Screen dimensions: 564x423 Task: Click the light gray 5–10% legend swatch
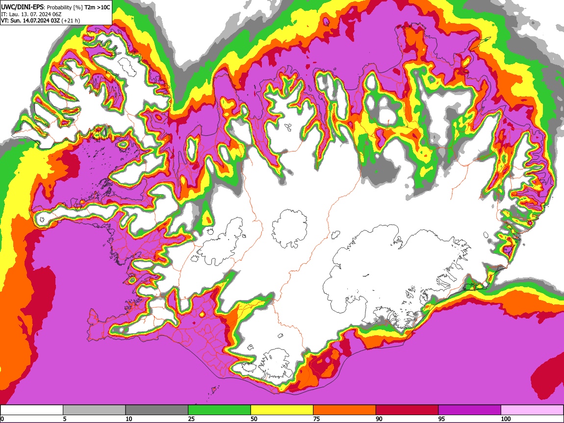tap(94, 410)
